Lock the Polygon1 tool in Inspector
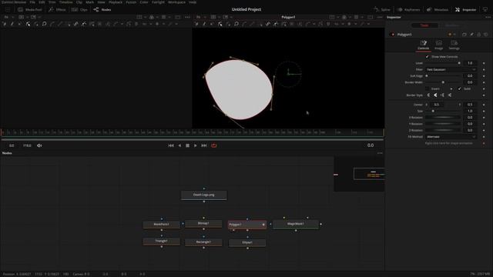The image size is (493, 277). (x=479, y=35)
